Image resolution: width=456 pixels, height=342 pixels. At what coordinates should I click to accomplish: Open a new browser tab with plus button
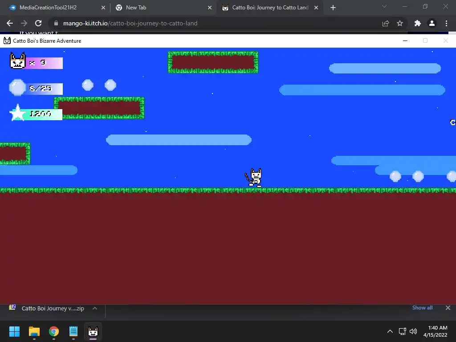coord(333,8)
